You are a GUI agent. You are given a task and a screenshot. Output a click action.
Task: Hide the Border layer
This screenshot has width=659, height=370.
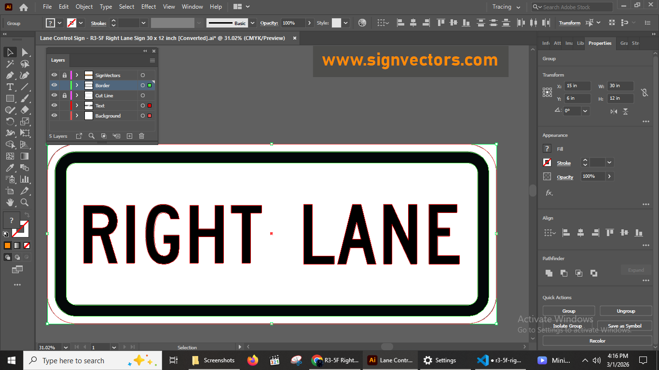pos(55,85)
